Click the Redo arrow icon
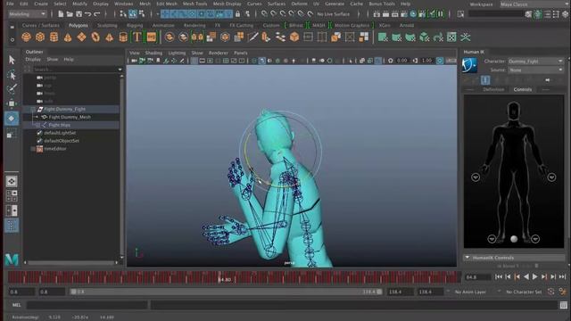The image size is (571, 321). click(x=97, y=14)
